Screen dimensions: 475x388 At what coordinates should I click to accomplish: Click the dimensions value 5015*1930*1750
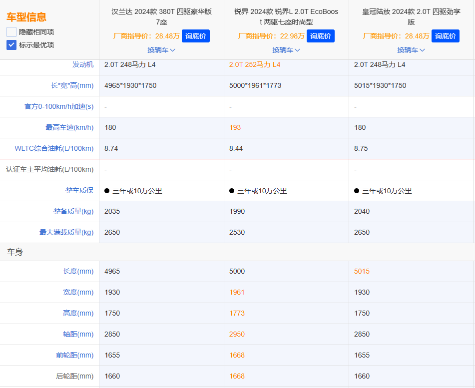pyautogui.click(x=380, y=85)
